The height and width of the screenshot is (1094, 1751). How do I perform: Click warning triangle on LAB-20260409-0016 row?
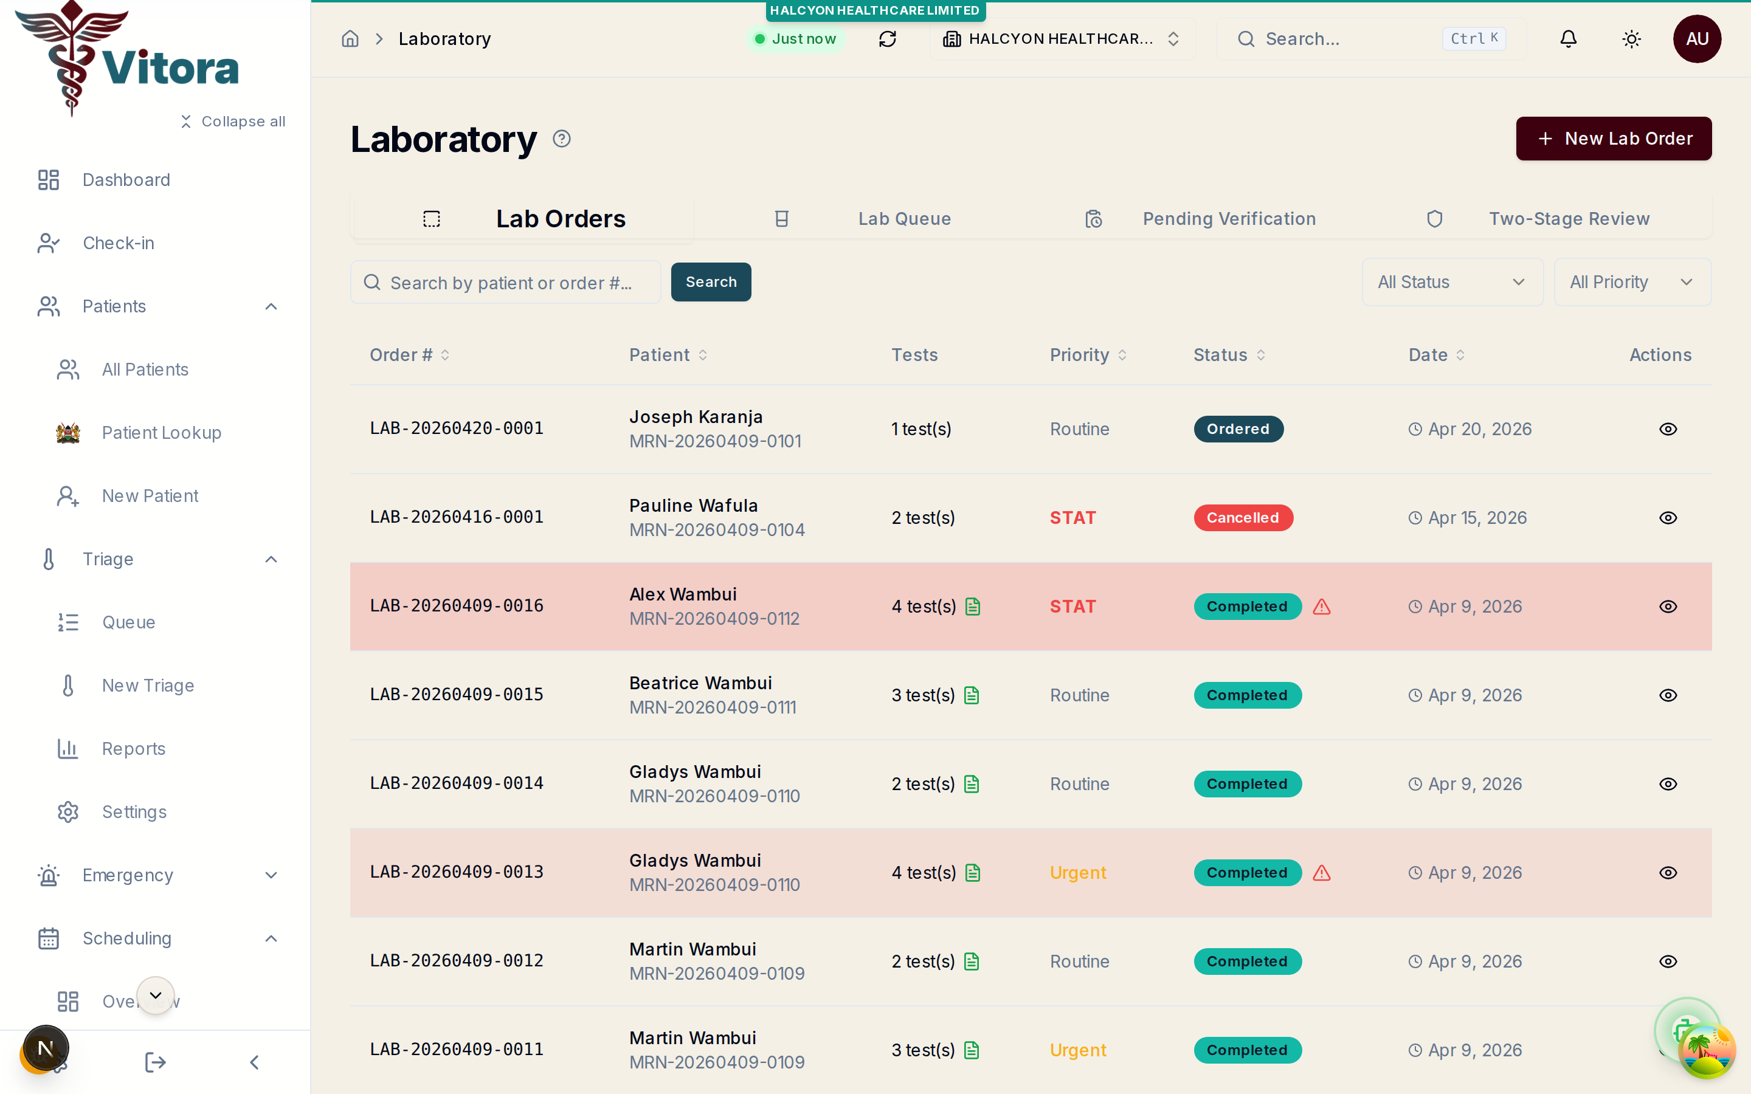coord(1321,607)
